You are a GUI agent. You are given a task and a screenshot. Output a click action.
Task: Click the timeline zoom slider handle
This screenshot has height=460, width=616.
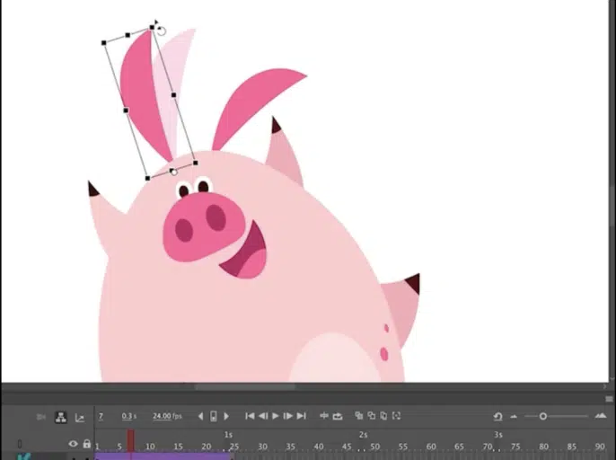(542, 416)
